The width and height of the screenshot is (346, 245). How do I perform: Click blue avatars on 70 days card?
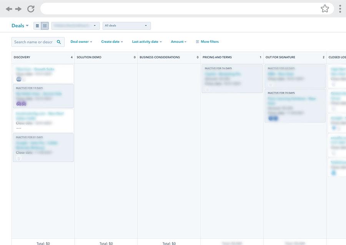click(x=273, y=118)
